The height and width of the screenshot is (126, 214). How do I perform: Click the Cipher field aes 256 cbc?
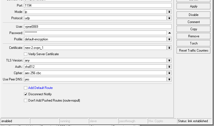point(95,73)
